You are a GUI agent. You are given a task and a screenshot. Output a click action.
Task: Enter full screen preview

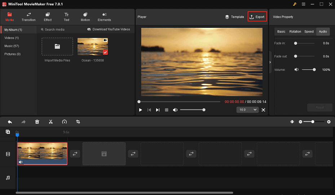[x=264, y=110]
